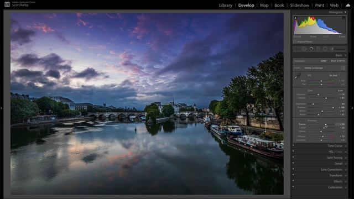Toggle highlight clipping indicator in histogram
This screenshot has height=199, width=354.
pos(343,18)
